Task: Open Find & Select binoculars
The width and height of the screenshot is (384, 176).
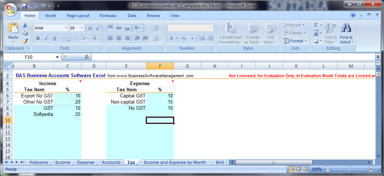Action: point(346,33)
